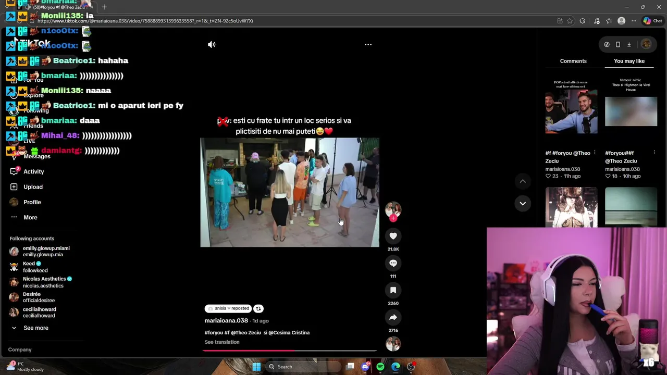Open Company footer link
The height and width of the screenshot is (375, 667).
click(20, 349)
